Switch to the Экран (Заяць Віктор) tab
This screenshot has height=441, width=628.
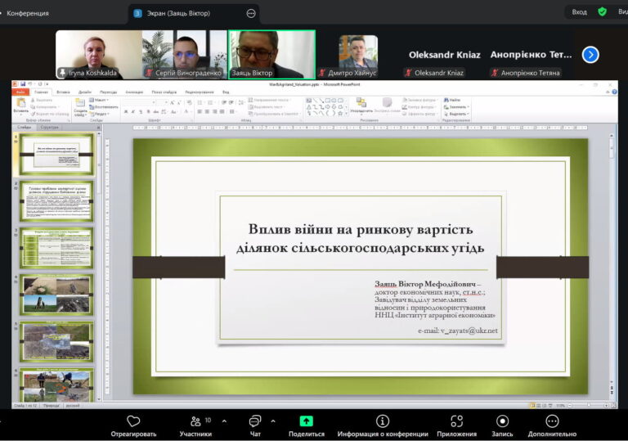177,13
